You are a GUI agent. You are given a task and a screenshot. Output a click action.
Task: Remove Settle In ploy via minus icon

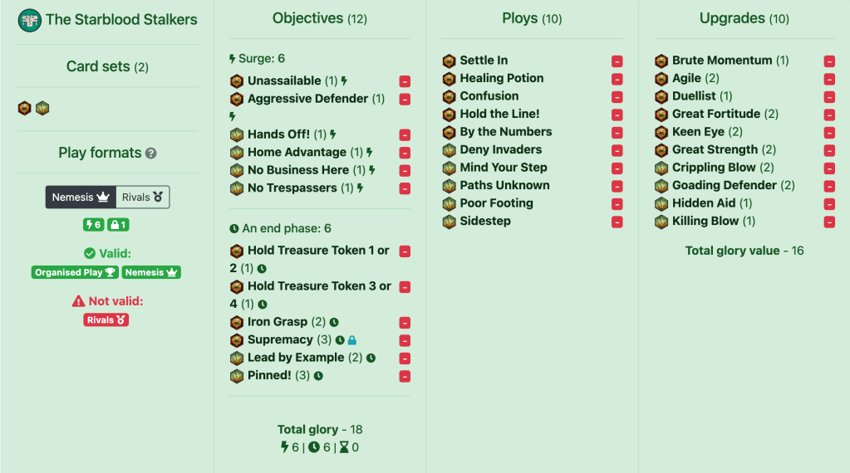click(617, 61)
